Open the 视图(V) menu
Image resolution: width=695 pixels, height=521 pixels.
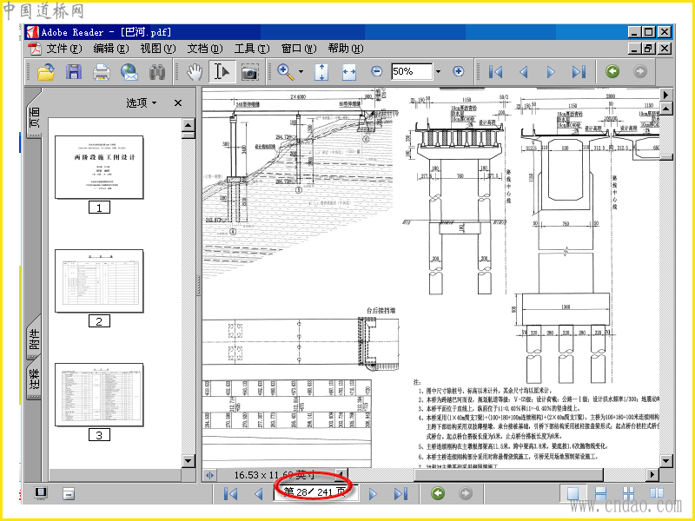[x=158, y=49]
